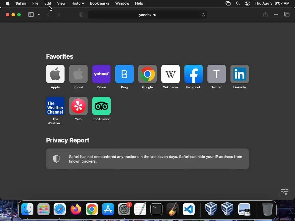Open System Settings from the Dock
The image size is (295, 221).
point(124,209)
